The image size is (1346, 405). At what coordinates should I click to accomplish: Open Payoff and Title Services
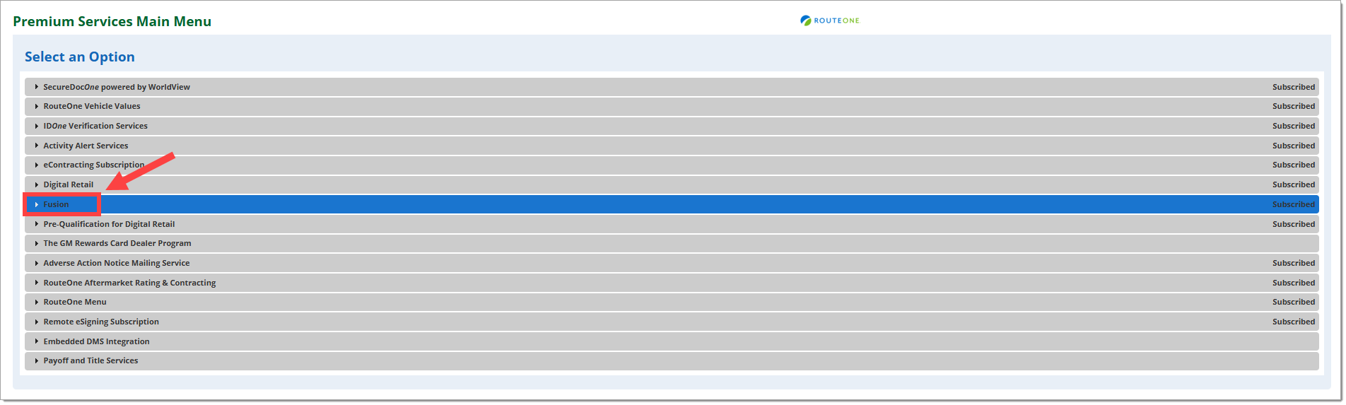click(90, 360)
